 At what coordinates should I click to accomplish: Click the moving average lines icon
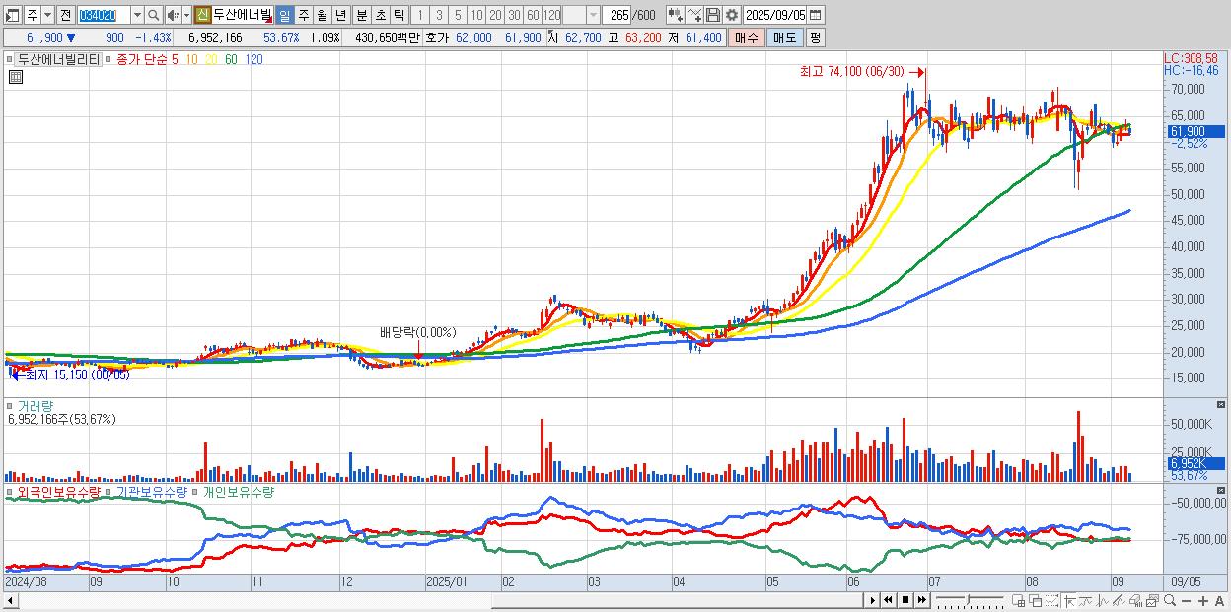1086,601
